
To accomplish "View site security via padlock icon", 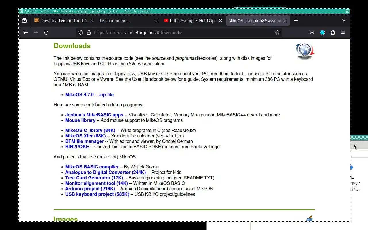I will point(89,33).
